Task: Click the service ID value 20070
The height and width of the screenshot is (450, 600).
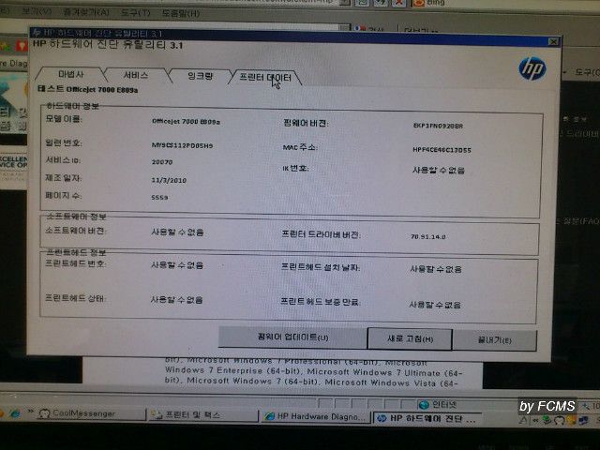Action: pos(162,162)
